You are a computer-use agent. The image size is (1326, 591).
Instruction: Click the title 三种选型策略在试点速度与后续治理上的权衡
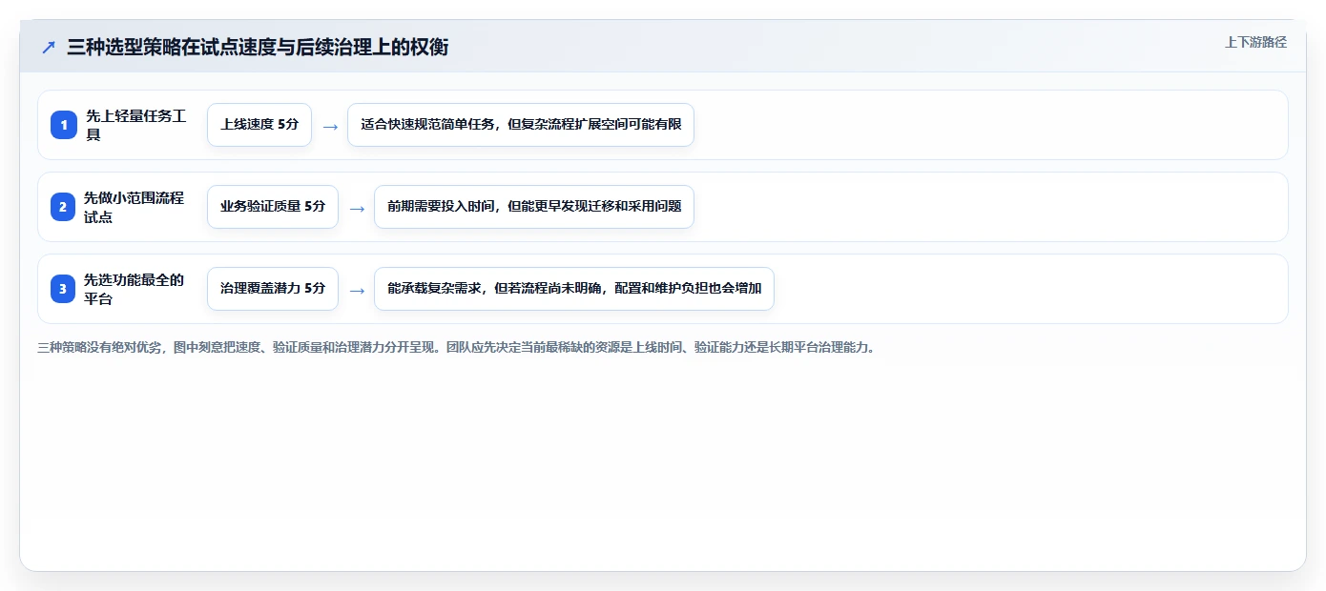click(x=258, y=48)
